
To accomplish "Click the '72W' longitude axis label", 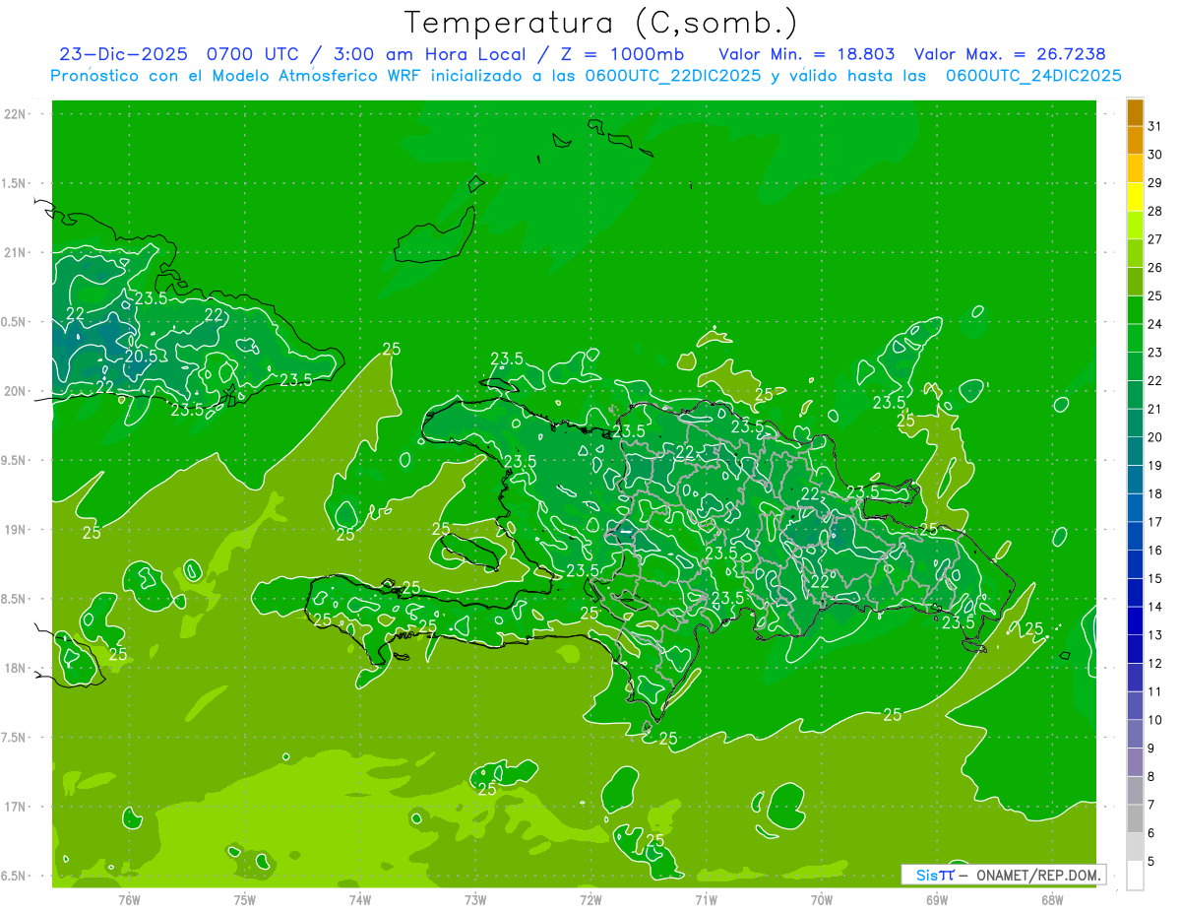I will pyautogui.click(x=590, y=899).
